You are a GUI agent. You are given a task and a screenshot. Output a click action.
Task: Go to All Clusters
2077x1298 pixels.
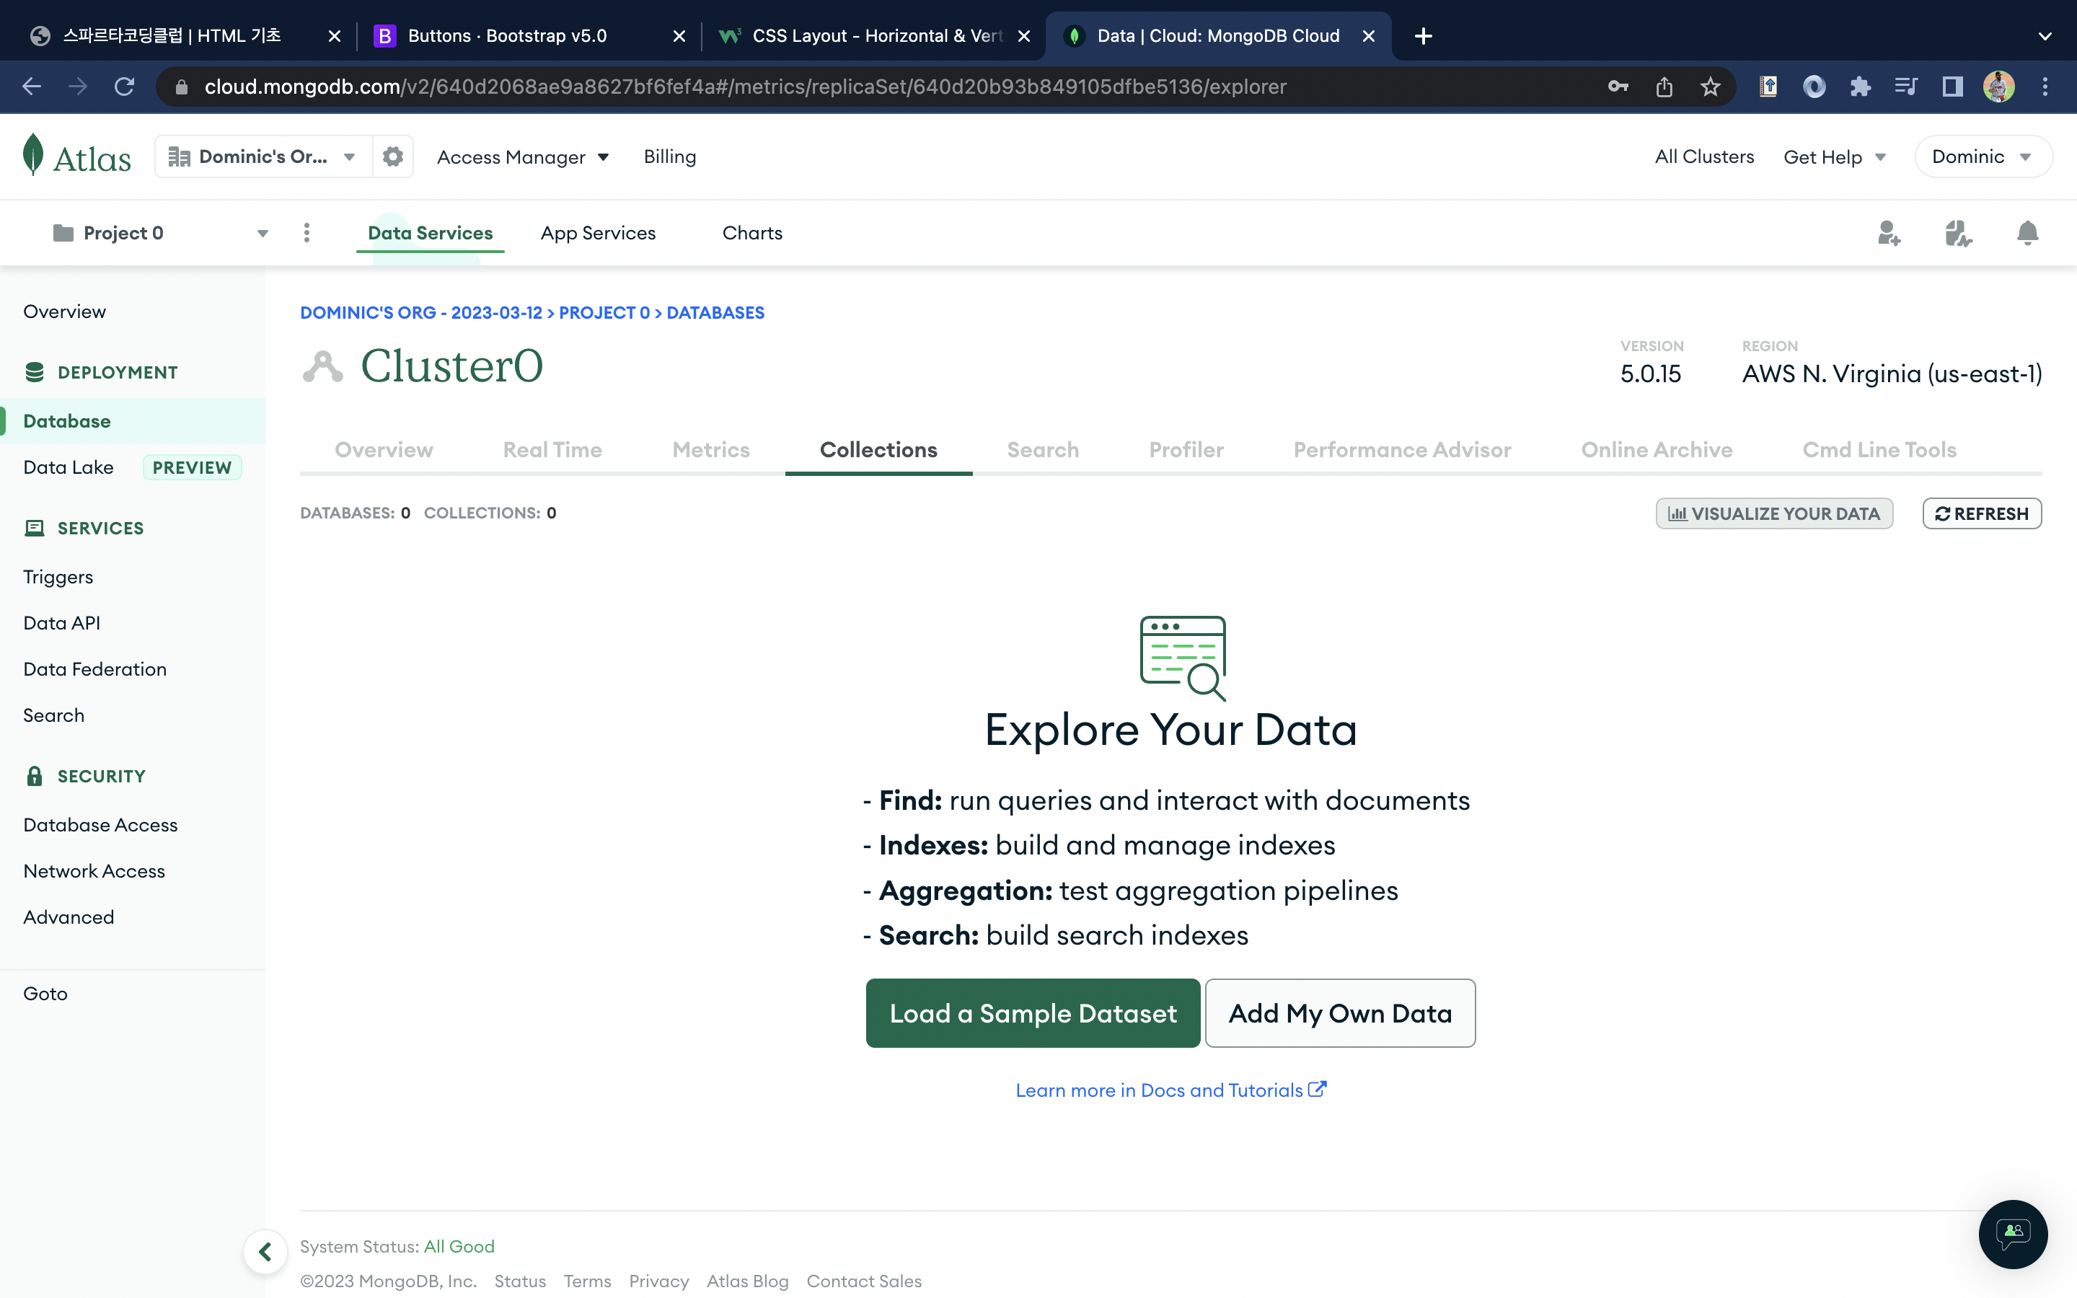(1703, 156)
